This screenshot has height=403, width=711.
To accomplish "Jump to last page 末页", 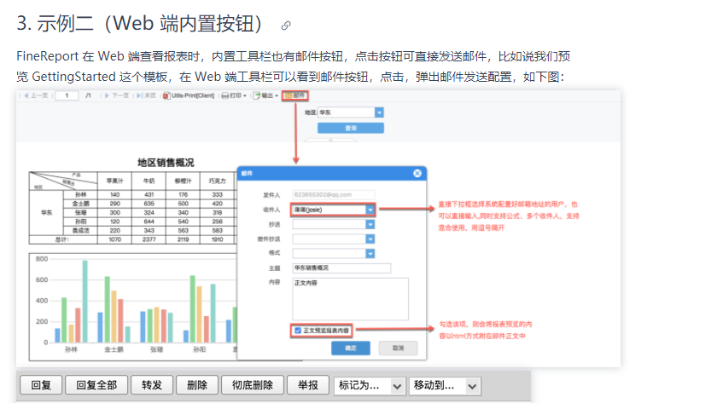I will click(147, 95).
